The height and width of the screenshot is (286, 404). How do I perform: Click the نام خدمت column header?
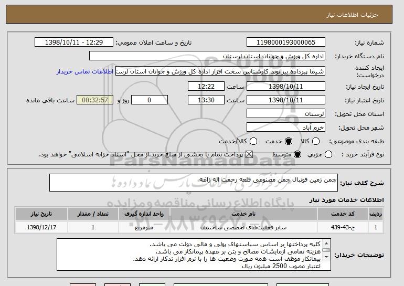[243, 214]
